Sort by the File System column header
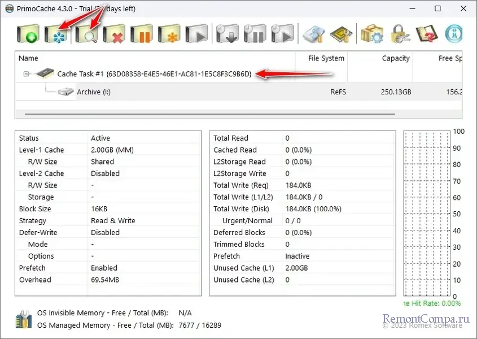The image size is (477, 339). (326, 58)
